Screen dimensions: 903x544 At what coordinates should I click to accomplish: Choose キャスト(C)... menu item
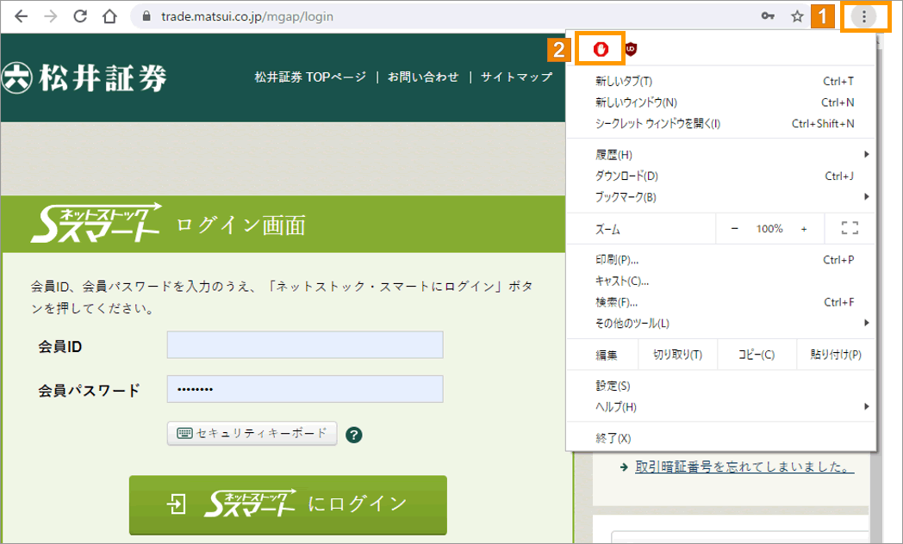click(x=721, y=281)
